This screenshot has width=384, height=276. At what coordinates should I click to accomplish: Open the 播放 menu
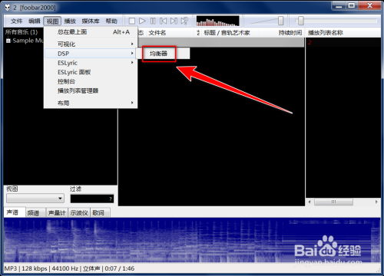pos(70,21)
